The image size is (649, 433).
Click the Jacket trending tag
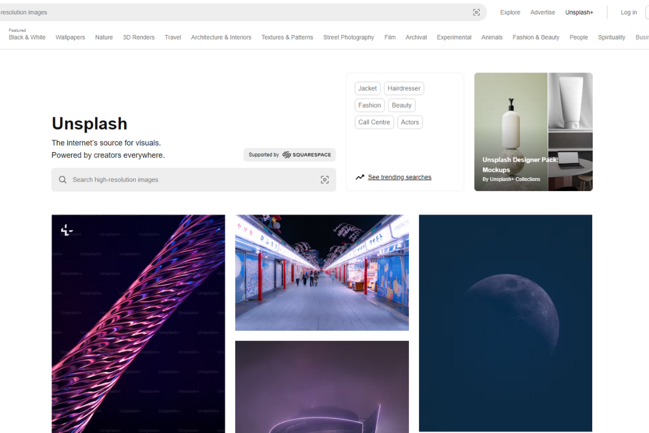pyautogui.click(x=368, y=88)
